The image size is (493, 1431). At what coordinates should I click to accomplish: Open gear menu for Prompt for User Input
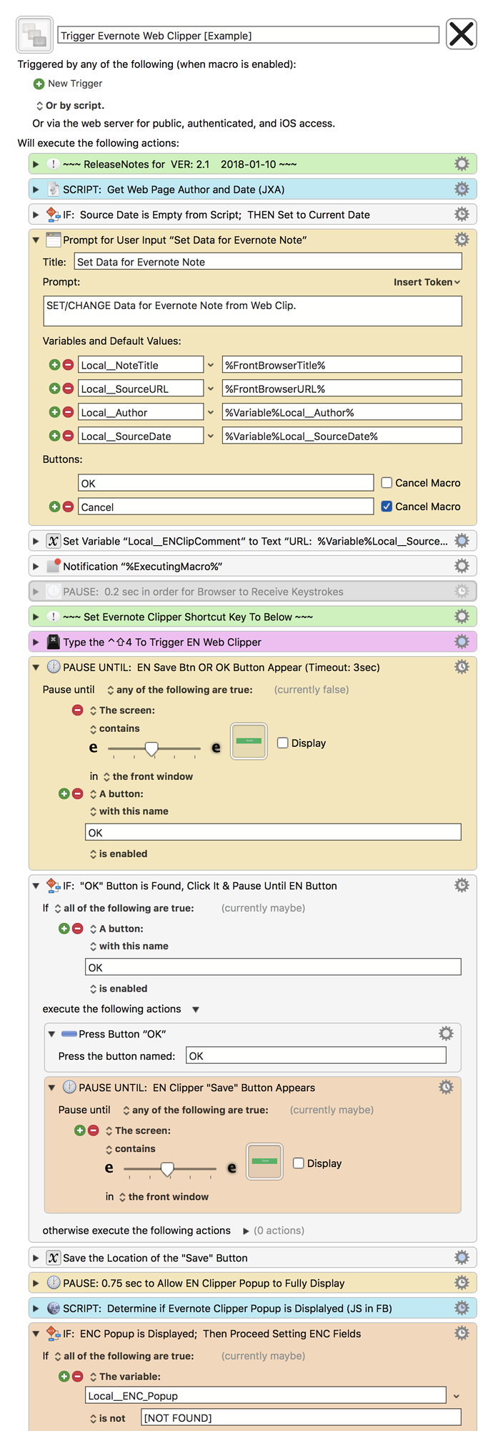click(x=462, y=239)
